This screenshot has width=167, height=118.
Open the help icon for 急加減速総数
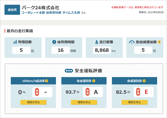point(159,42)
